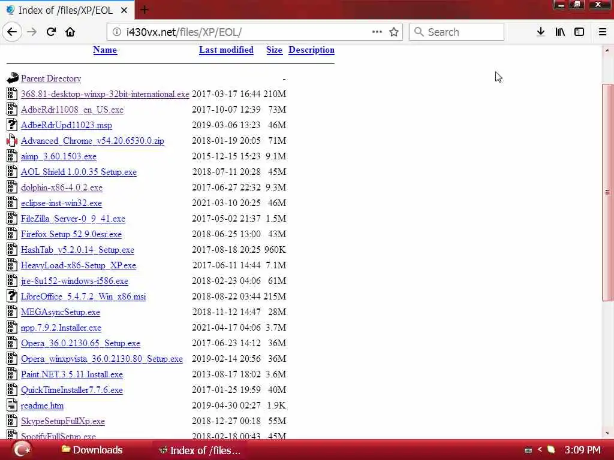The height and width of the screenshot is (460, 614).
Task: Download QuickTimeInstaller7.7.6.exe
Action: pos(72,390)
